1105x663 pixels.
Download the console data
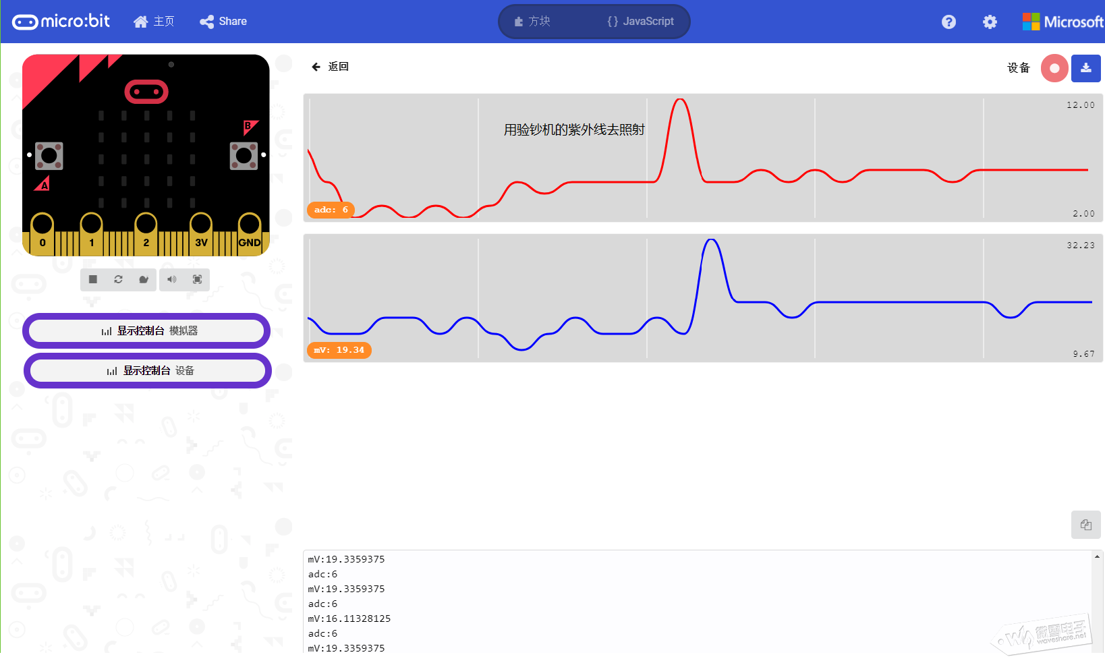[1086, 68]
